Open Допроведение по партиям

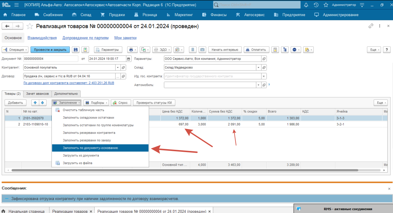(85, 38)
